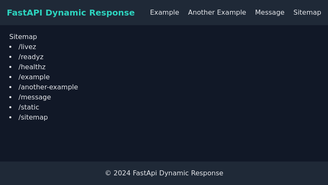Click the Sitemap heading text
Screen dimensions: 328x185
click(x=23, y=37)
